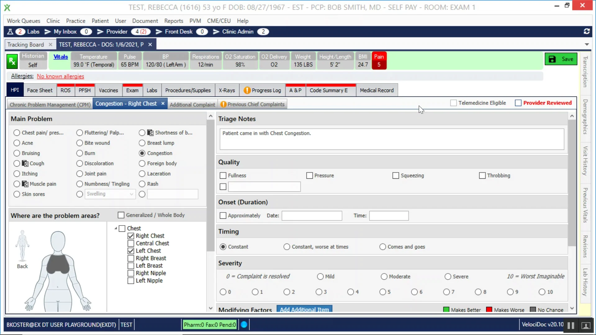Viewport: 596px width, 335px height.
Task: Open the No known allergies link
Action: (60, 76)
